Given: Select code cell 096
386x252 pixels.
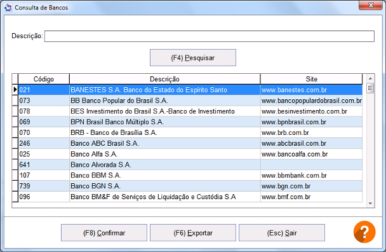Looking at the screenshot, I should 44,197.
